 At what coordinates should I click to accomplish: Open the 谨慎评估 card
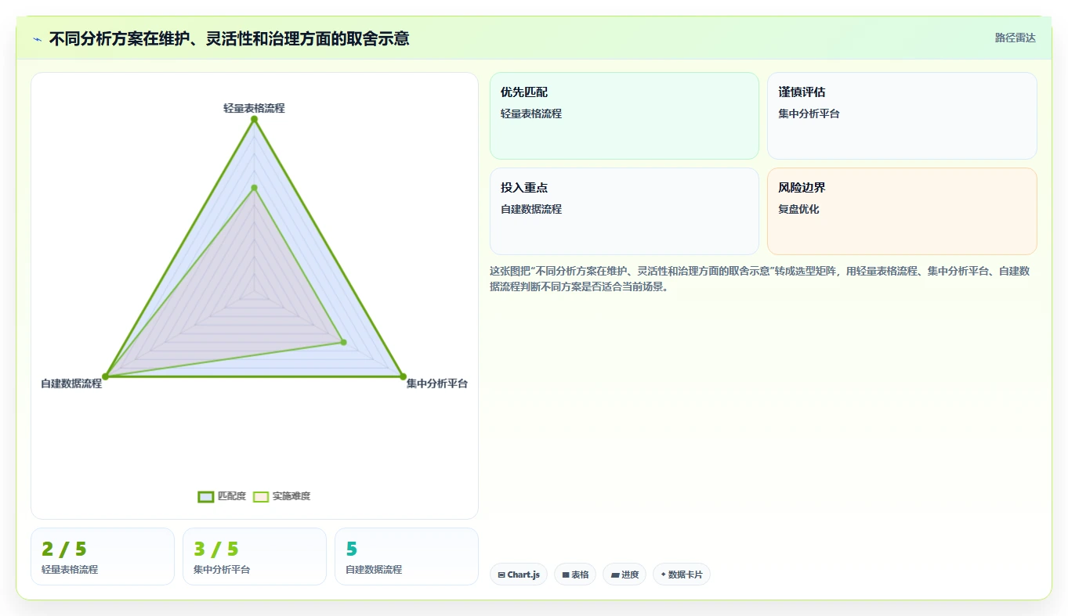coord(902,116)
